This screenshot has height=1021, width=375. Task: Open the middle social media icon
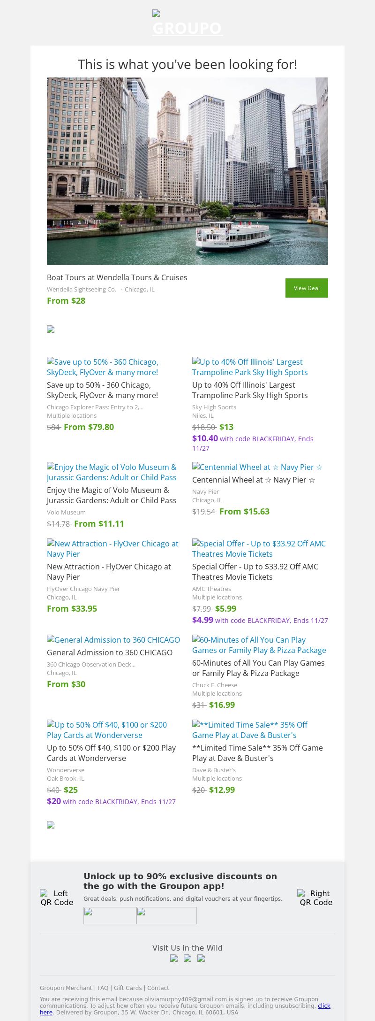(187, 959)
